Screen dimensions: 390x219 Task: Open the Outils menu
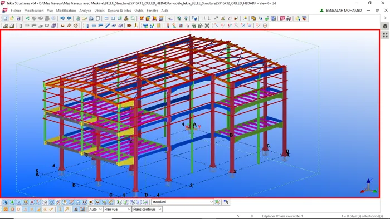pos(139,11)
